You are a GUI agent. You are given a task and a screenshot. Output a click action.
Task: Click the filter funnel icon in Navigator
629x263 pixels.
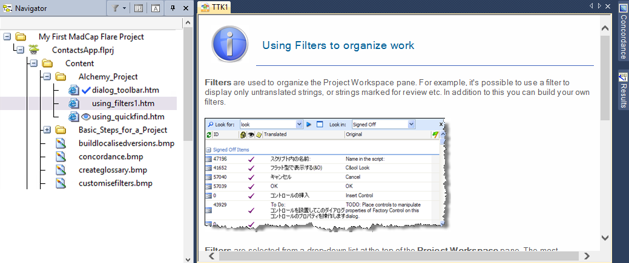pos(115,8)
